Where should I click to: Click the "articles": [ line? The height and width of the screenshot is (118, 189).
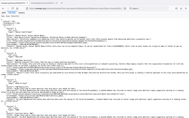tap(9, 25)
